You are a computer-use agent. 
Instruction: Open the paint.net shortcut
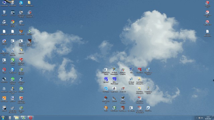coord(13,99)
